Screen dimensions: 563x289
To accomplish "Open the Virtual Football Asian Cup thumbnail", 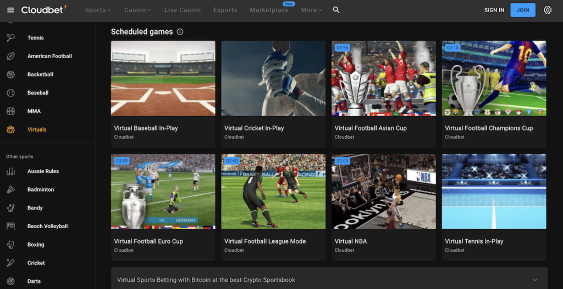I will pyautogui.click(x=383, y=78).
